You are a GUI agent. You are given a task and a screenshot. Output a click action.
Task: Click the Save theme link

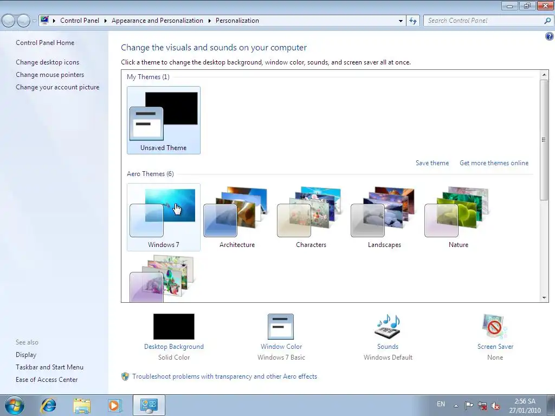[x=432, y=163]
